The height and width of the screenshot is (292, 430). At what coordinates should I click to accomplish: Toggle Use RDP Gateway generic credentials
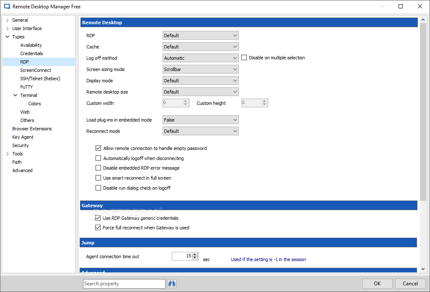[x=98, y=218]
